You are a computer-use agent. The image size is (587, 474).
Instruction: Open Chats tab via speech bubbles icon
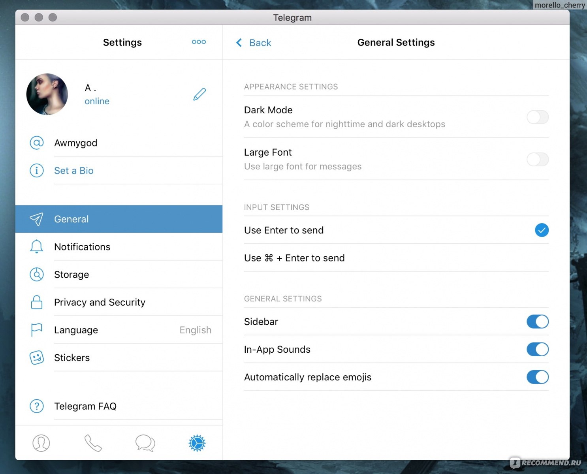click(x=145, y=443)
